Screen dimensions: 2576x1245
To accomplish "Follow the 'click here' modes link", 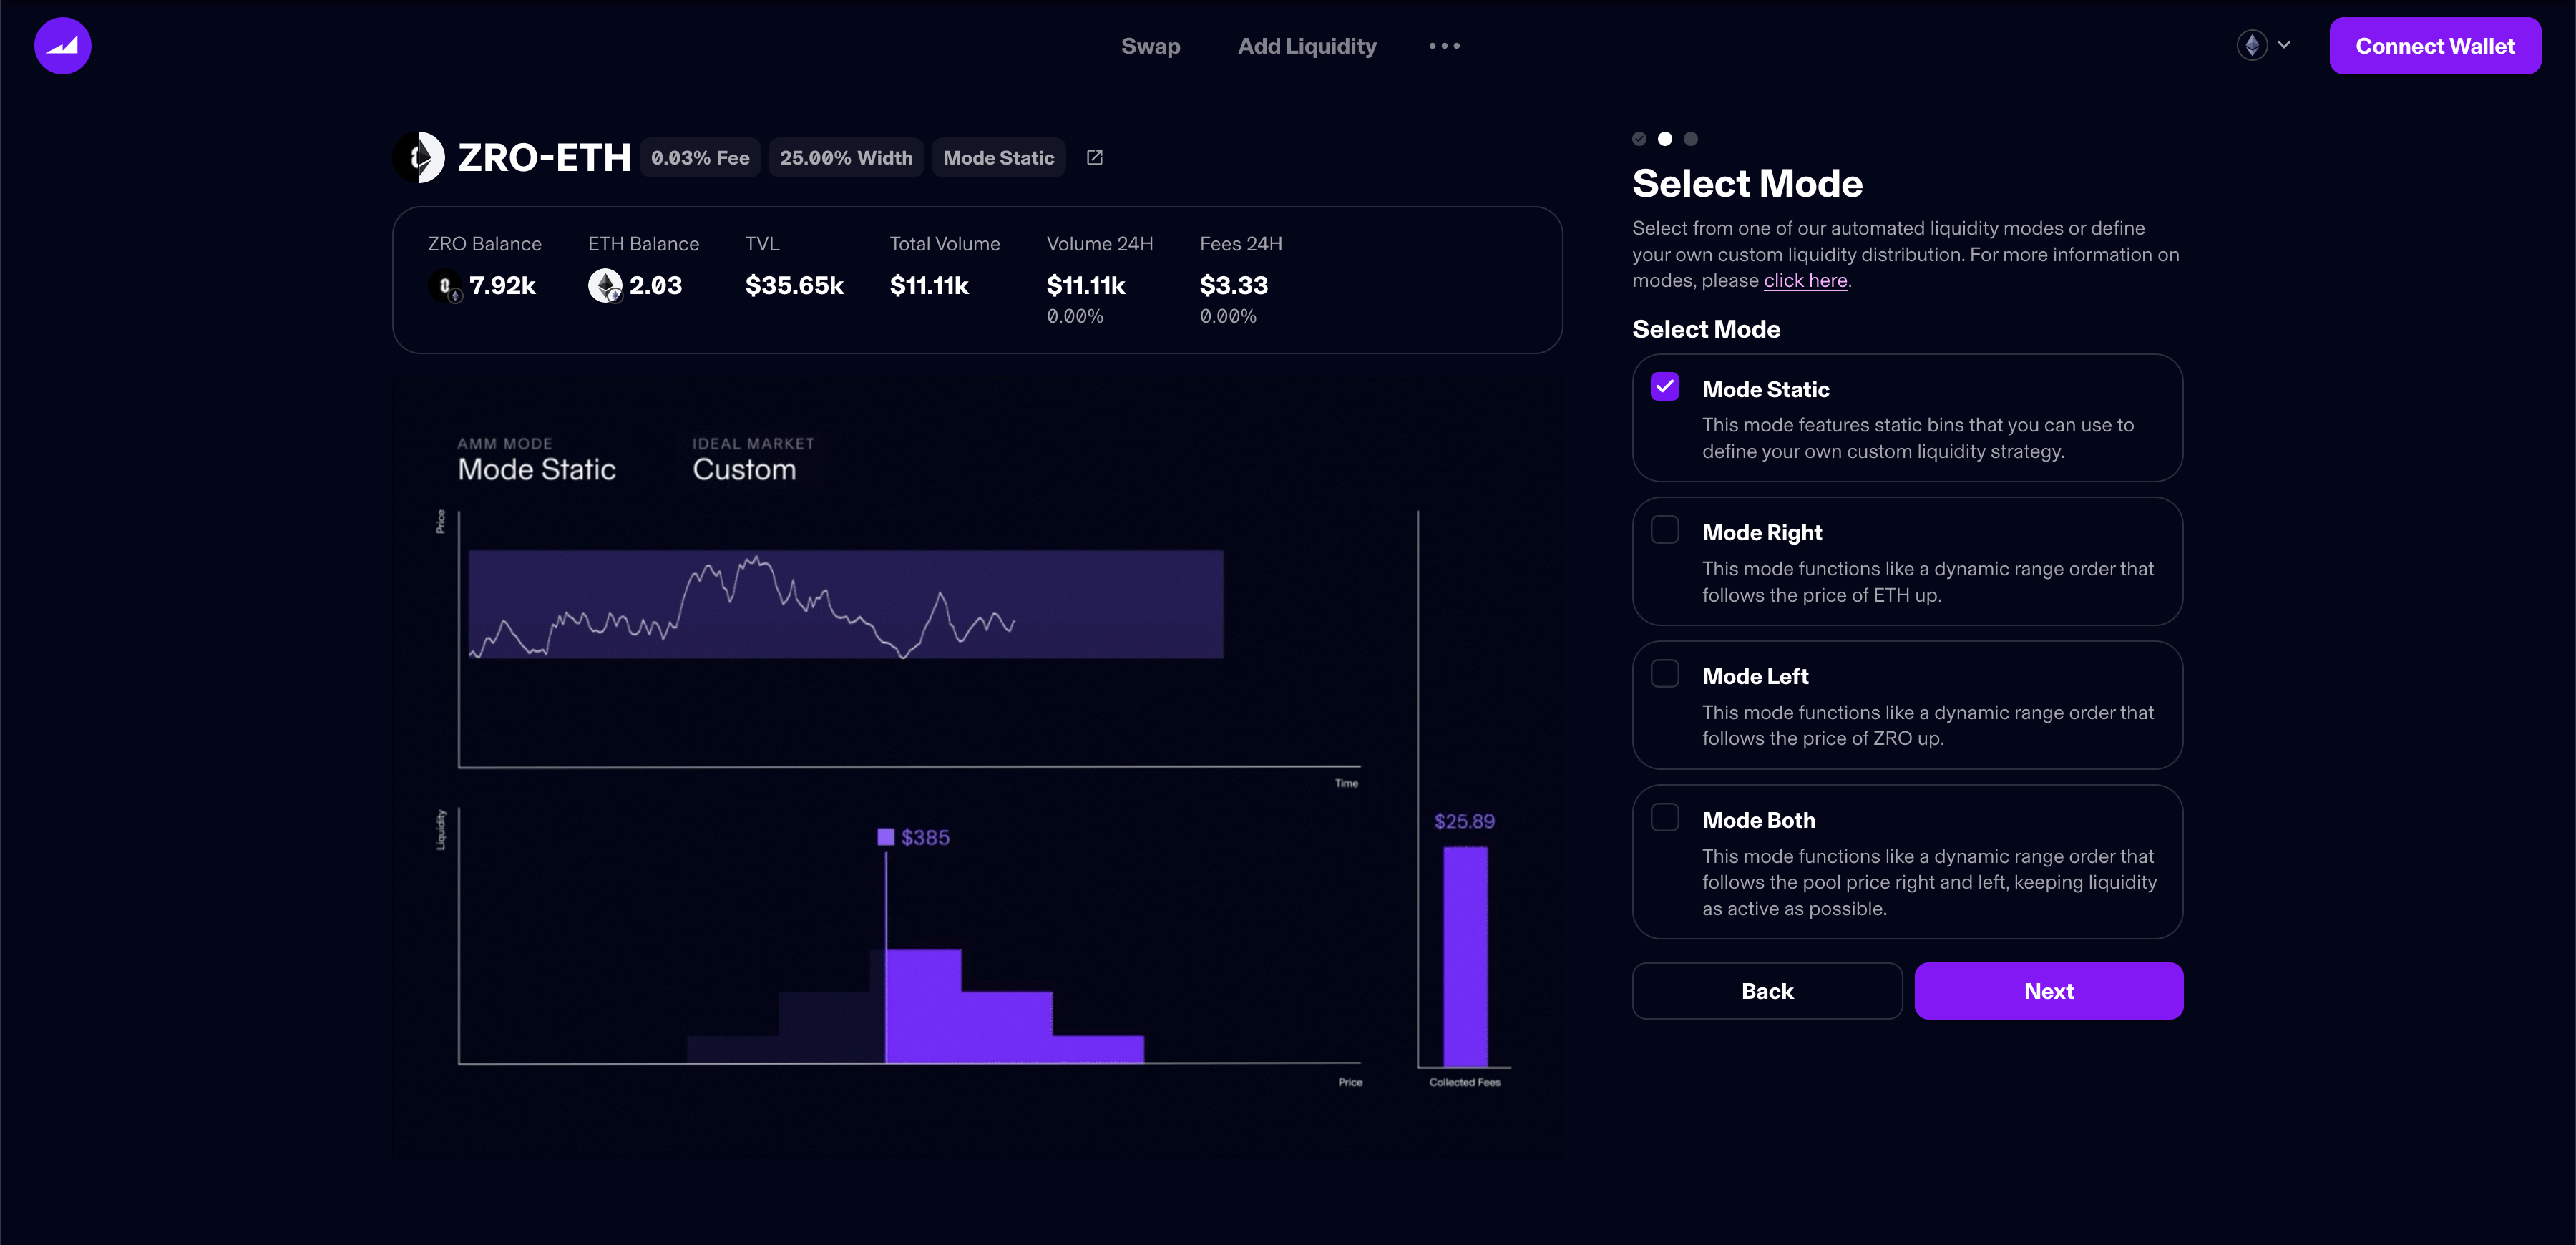I will coord(1805,281).
